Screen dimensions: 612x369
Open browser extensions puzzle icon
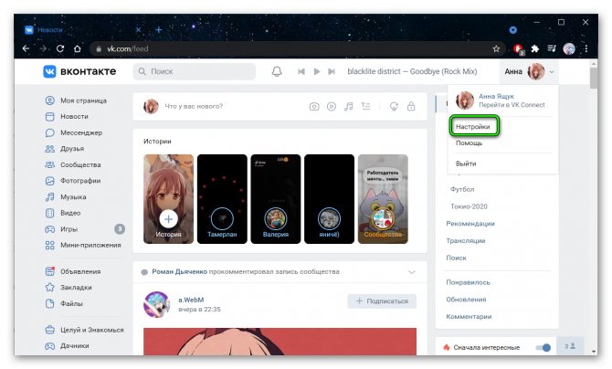[x=534, y=48]
